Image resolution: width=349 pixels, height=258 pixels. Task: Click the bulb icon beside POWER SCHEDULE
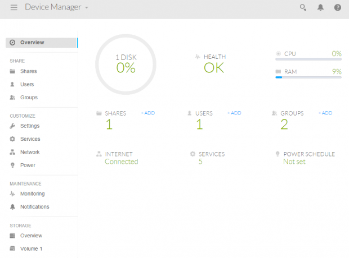278,154
